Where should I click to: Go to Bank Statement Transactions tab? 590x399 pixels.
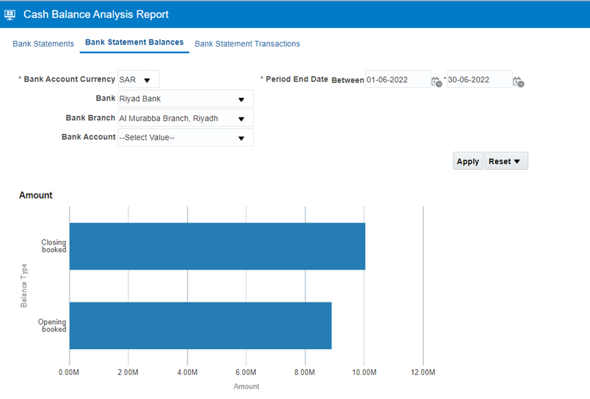pos(247,44)
